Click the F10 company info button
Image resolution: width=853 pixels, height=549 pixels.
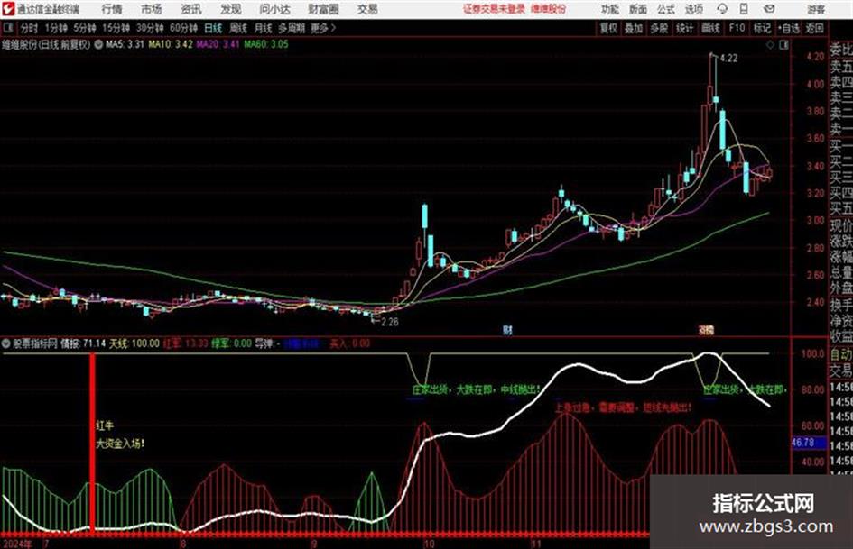[x=737, y=28]
